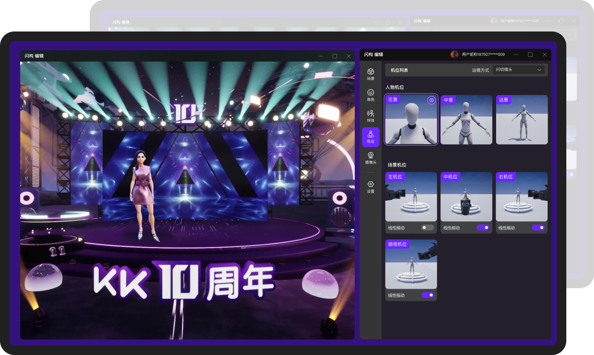Enable 线性摇动 toggle under 左机位
The height and width of the screenshot is (355, 594).
click(428, 228)
